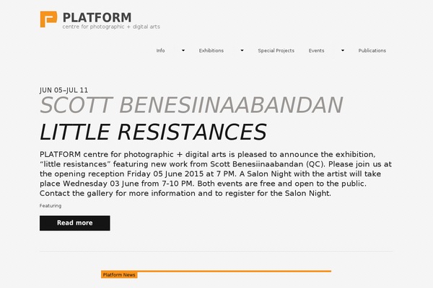Viewport: 433px width, 288px height.
Task: Open the Exhibitions menu item
Action: pos(211,50)
